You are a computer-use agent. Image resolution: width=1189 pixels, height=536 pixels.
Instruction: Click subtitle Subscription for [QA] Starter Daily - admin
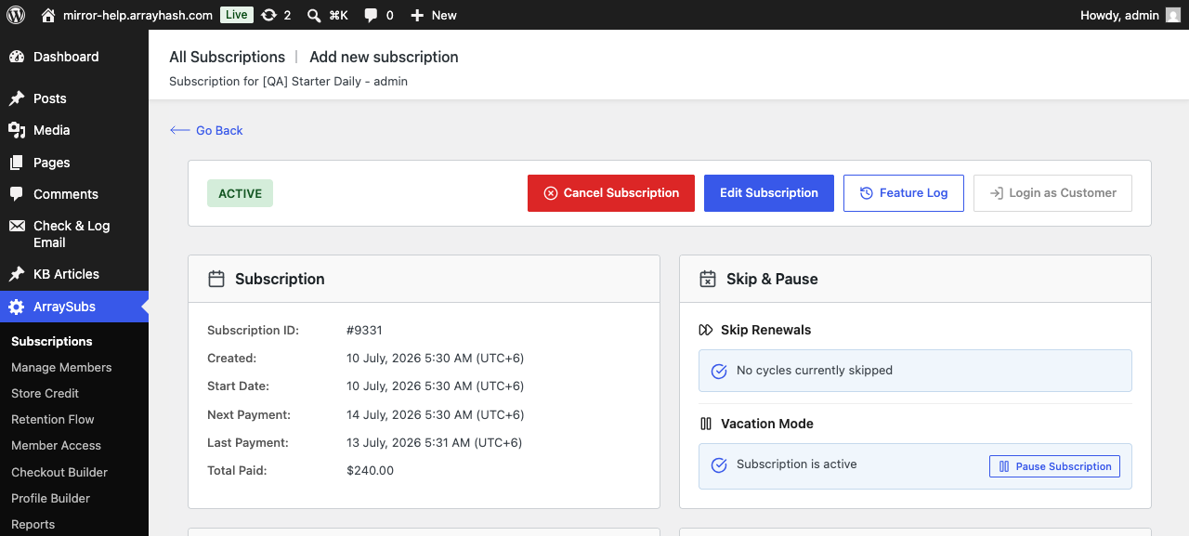coord(288,81)
